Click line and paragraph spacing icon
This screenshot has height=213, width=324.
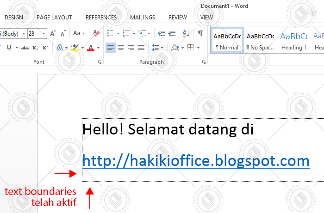pyautogui.click(x=156, y=48)
